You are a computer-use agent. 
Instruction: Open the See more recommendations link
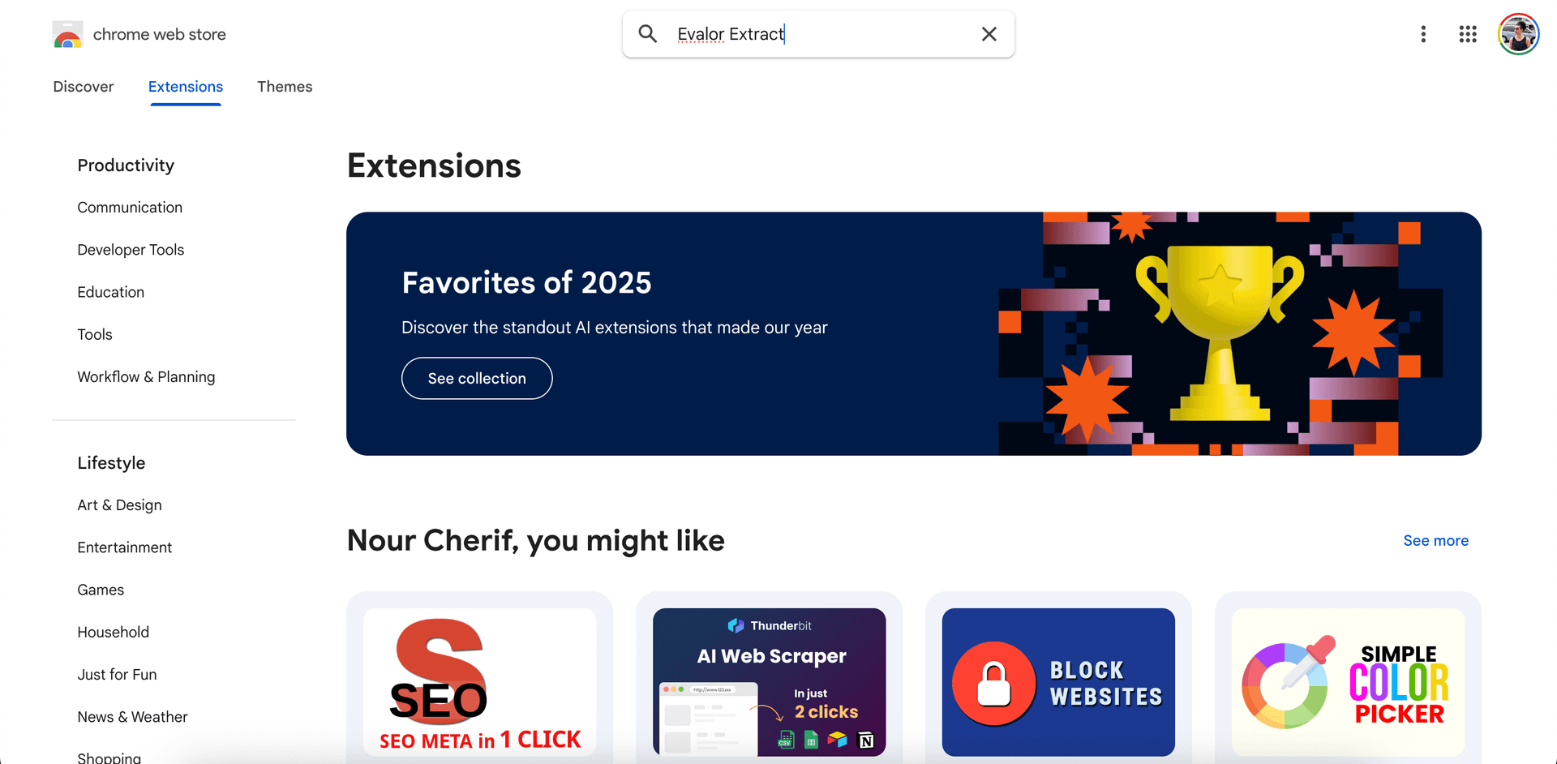pos(1435,541)
